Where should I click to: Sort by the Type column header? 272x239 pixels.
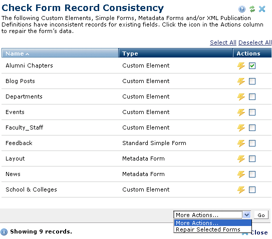pos(175,53)
